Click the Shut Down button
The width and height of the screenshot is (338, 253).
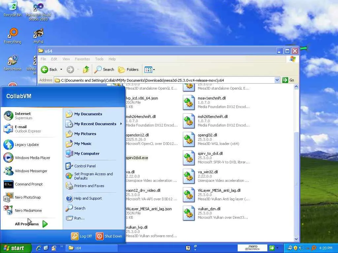pyautogui.click(x=109, y=236)
